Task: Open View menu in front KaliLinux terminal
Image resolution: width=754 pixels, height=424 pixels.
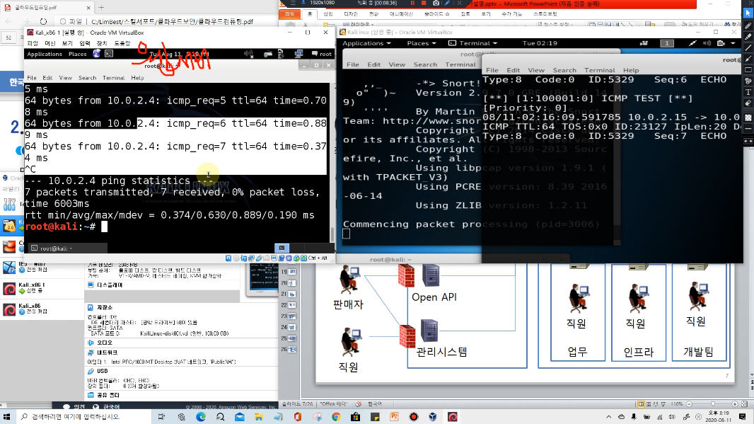Action: (535, 70)
